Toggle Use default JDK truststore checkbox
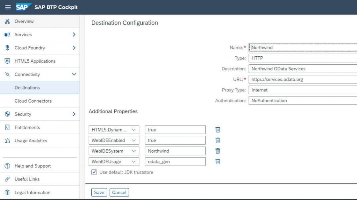The height and width of the screenshot is (200, 357). 94,172
